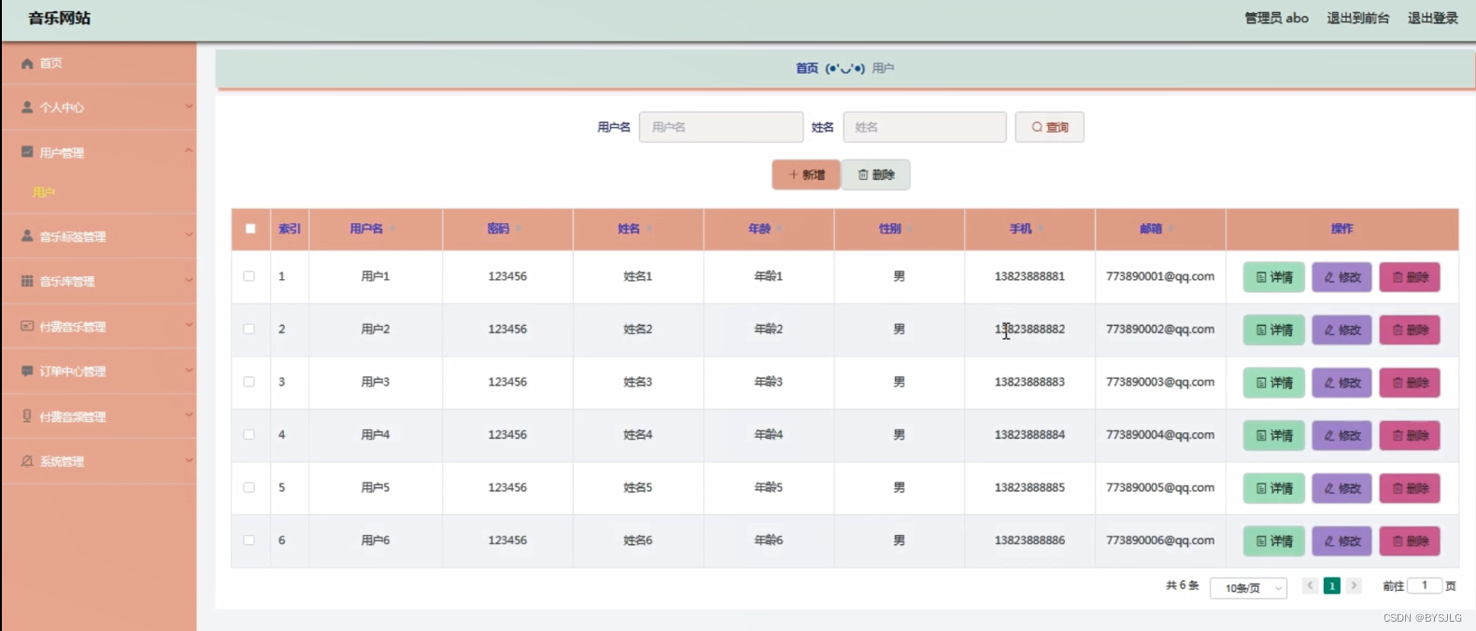Click the 音乐网站 site title
Image resolution: width=1476 pixels, height=631 pixels.
click(60, 18)
